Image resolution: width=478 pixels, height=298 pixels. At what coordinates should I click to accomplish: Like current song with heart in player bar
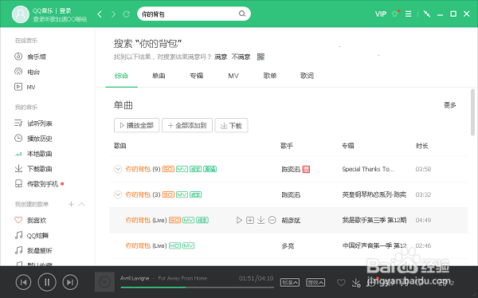[341, 283]
